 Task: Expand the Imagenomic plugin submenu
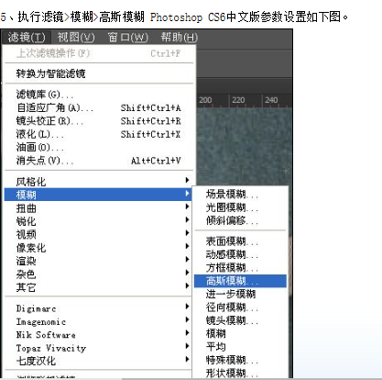(98, 321)
